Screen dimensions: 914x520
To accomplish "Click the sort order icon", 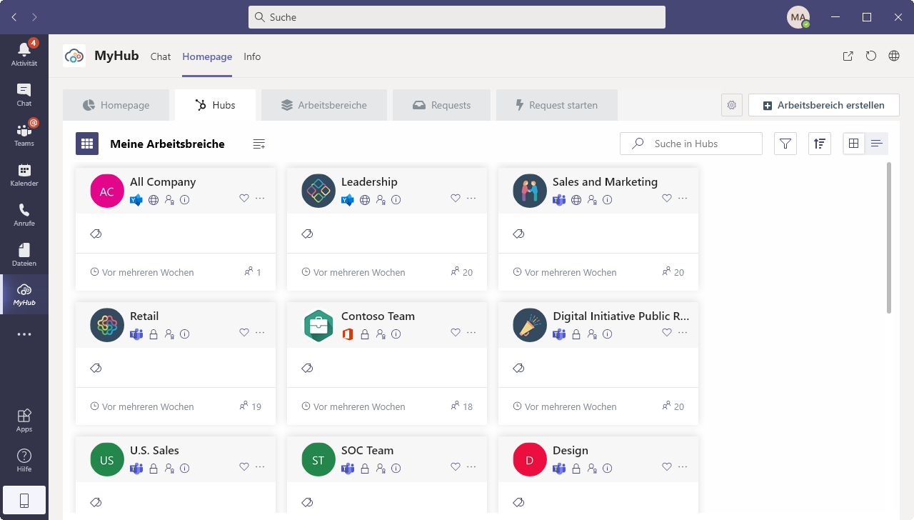I will tap(820, 144).
